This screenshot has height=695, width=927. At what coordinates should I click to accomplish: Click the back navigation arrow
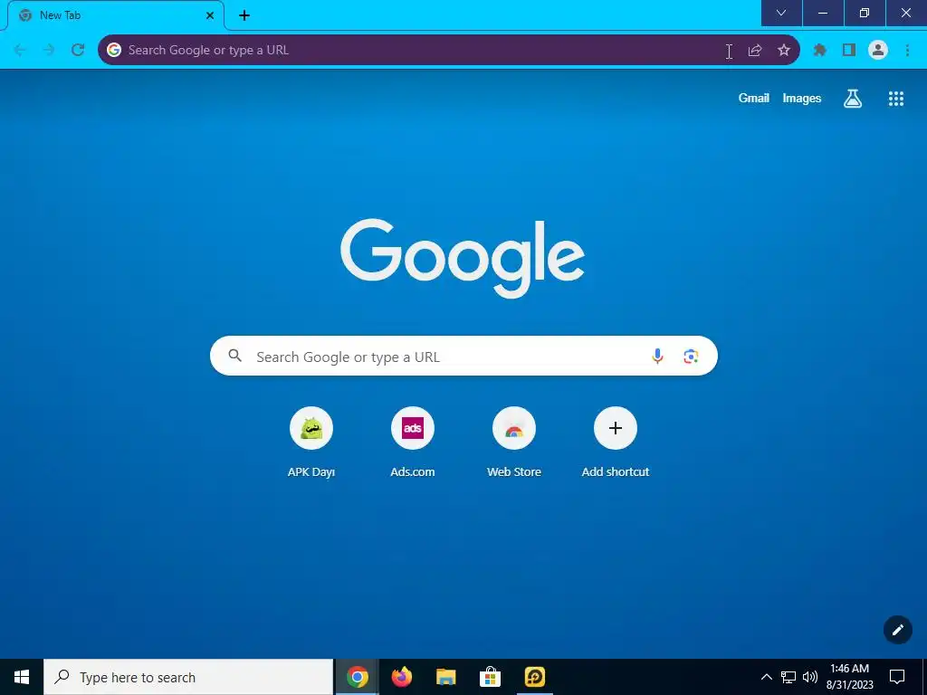(x=20, y=50)
